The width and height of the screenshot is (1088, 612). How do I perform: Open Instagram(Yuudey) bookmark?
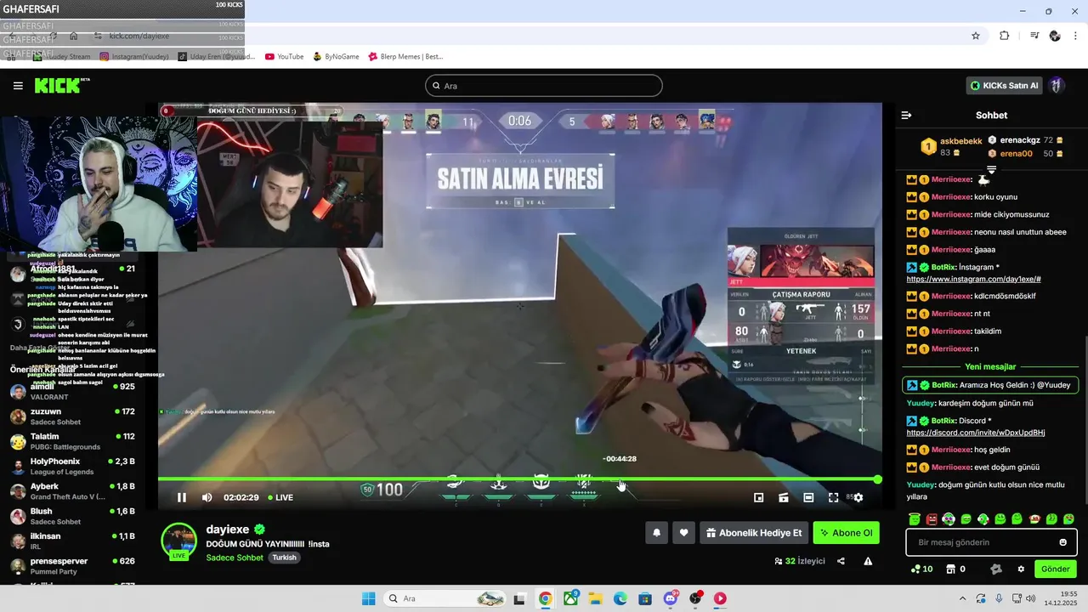(x=134, y=57)
